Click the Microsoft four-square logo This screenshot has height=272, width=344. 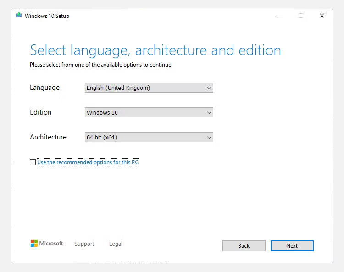[34, 244]
